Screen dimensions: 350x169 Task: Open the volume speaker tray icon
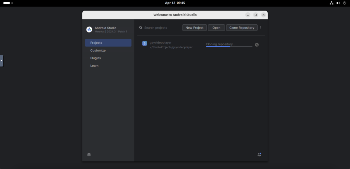coord(338,3)
